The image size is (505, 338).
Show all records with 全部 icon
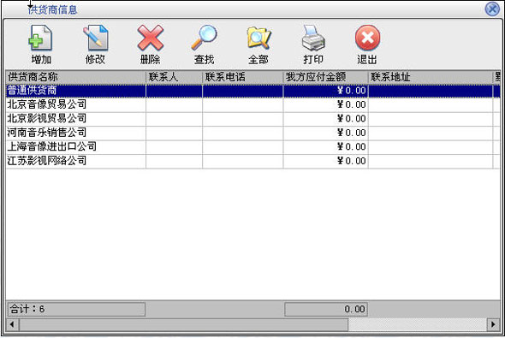[x=258, y=44]
